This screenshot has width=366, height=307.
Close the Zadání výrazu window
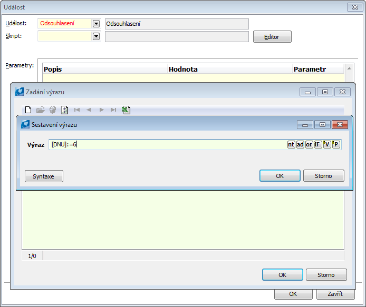pos(342,92)
